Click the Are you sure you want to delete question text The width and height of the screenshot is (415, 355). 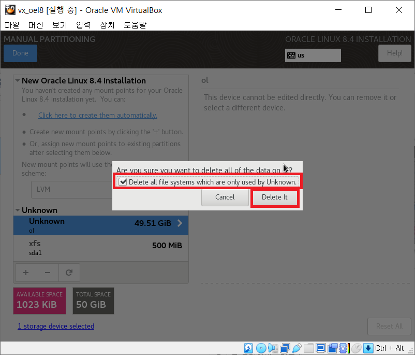coord(204,170)
